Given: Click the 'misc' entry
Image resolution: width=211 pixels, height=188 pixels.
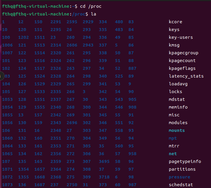Looking at the screenshot, I should (174, 115).
